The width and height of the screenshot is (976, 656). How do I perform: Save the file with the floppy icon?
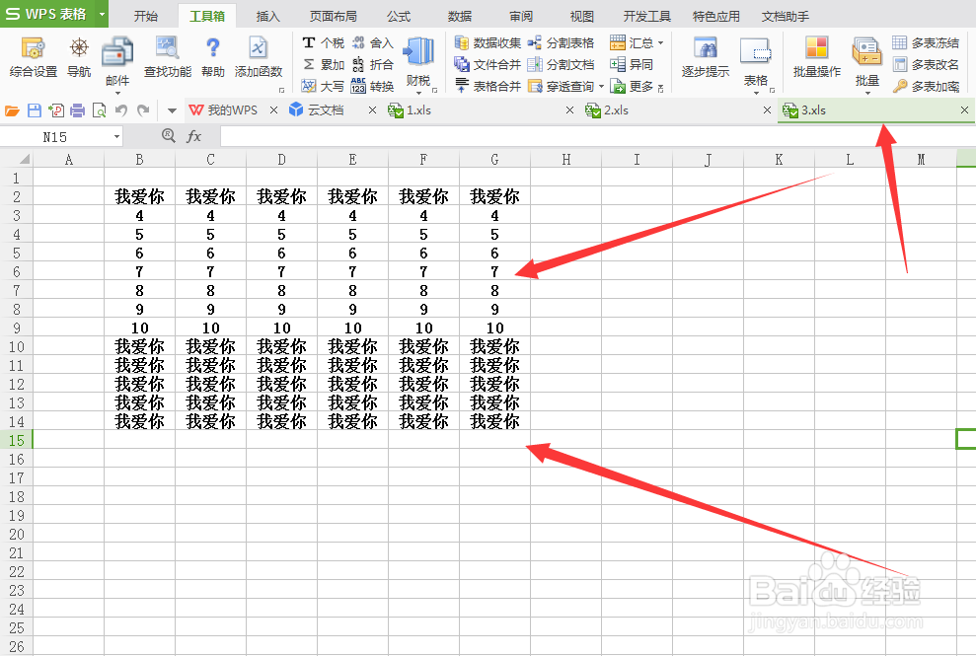[x=35, y=110]
